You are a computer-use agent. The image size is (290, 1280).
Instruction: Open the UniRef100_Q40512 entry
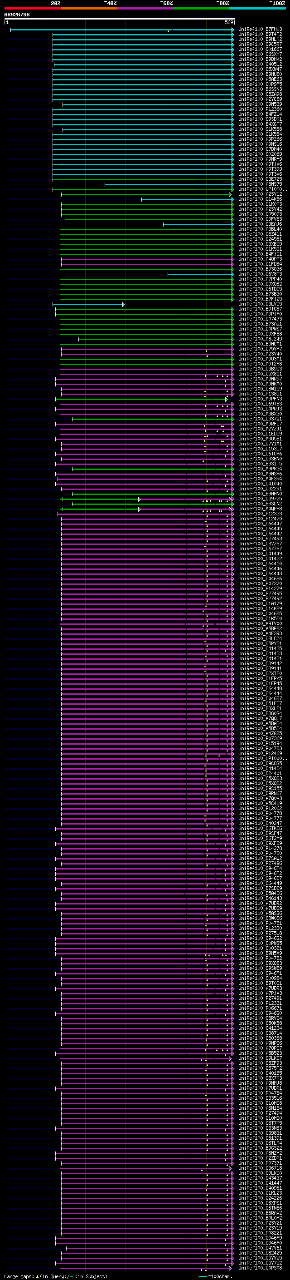click(x=260, y=64)
